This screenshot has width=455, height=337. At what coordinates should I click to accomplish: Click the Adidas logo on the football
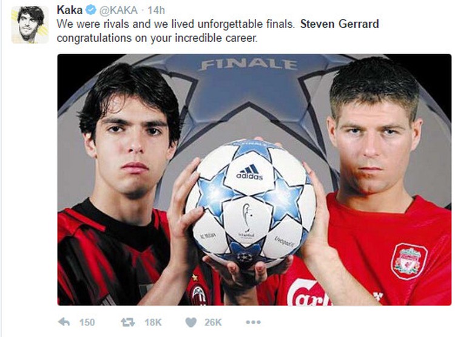(249, 172)
